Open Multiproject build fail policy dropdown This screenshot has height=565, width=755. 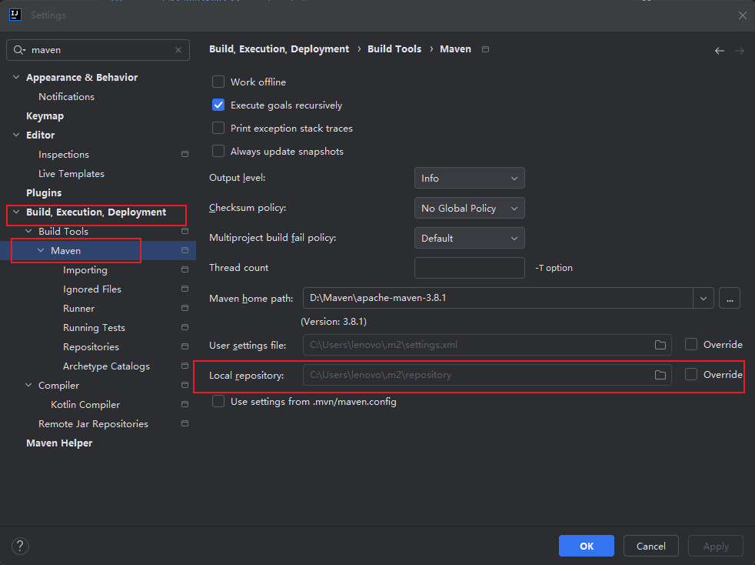[470, 238]
